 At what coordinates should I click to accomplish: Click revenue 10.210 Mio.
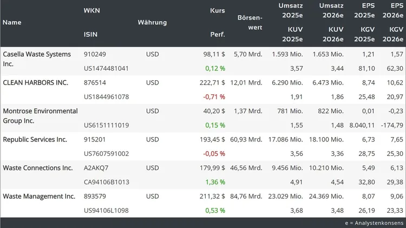[x=326, y=168]
